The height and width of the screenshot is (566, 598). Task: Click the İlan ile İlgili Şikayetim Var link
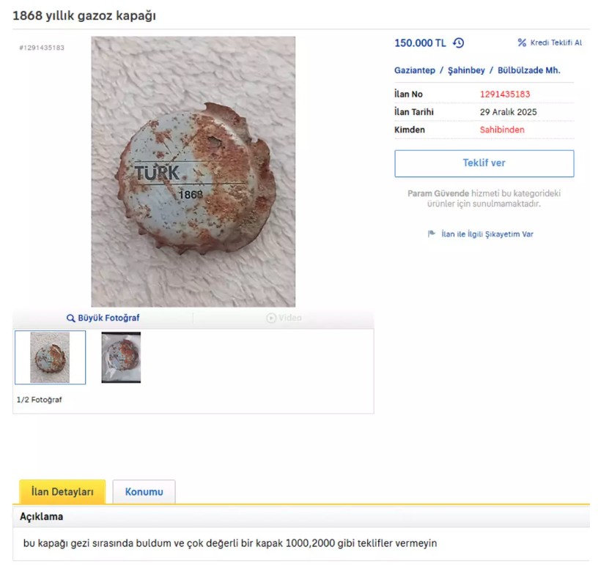click(x=487, y=234)
